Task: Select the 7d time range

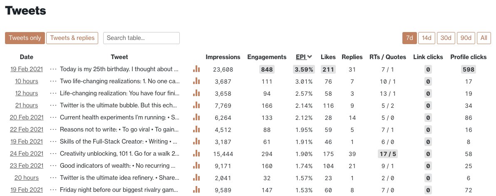Action: pyautogui.click(x=409, y=38)
